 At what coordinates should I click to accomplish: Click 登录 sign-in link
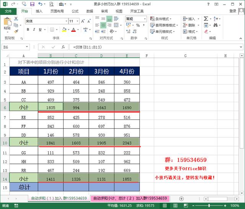[233, 11]
